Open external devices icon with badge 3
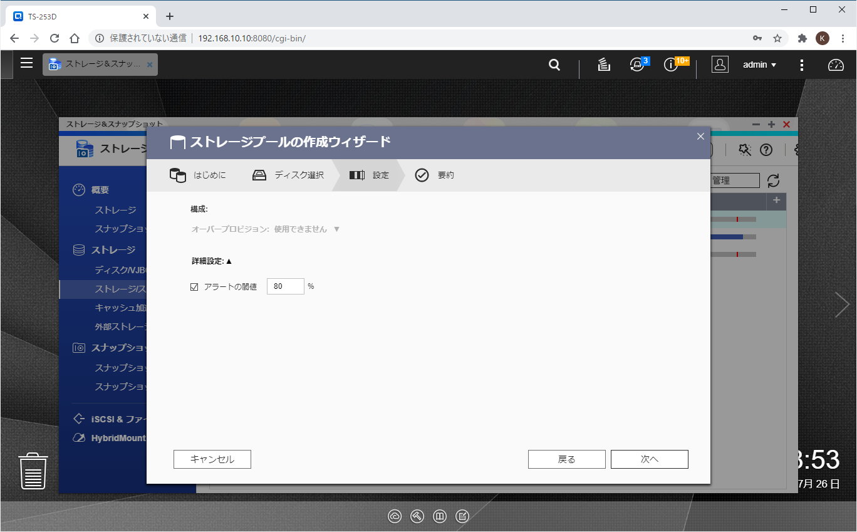 637,65
